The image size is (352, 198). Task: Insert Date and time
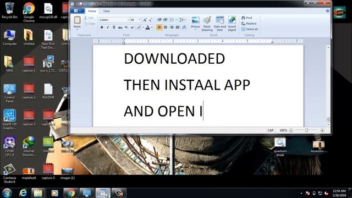[x=220, y=23]
